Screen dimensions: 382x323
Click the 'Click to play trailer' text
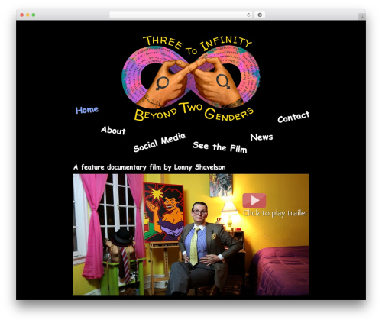coord(275,213)
